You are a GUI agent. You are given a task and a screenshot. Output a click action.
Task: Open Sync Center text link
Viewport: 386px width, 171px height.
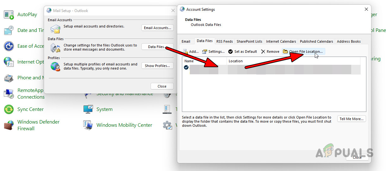[30, 109]
